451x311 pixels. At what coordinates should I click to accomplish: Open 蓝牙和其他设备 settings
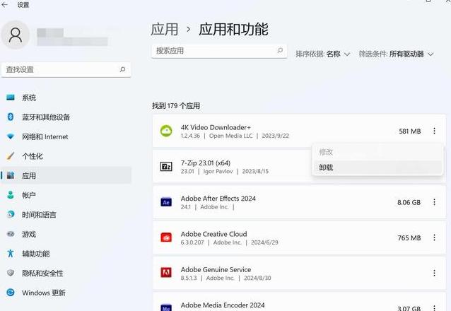pyautogui.click(x=66, y=117)
